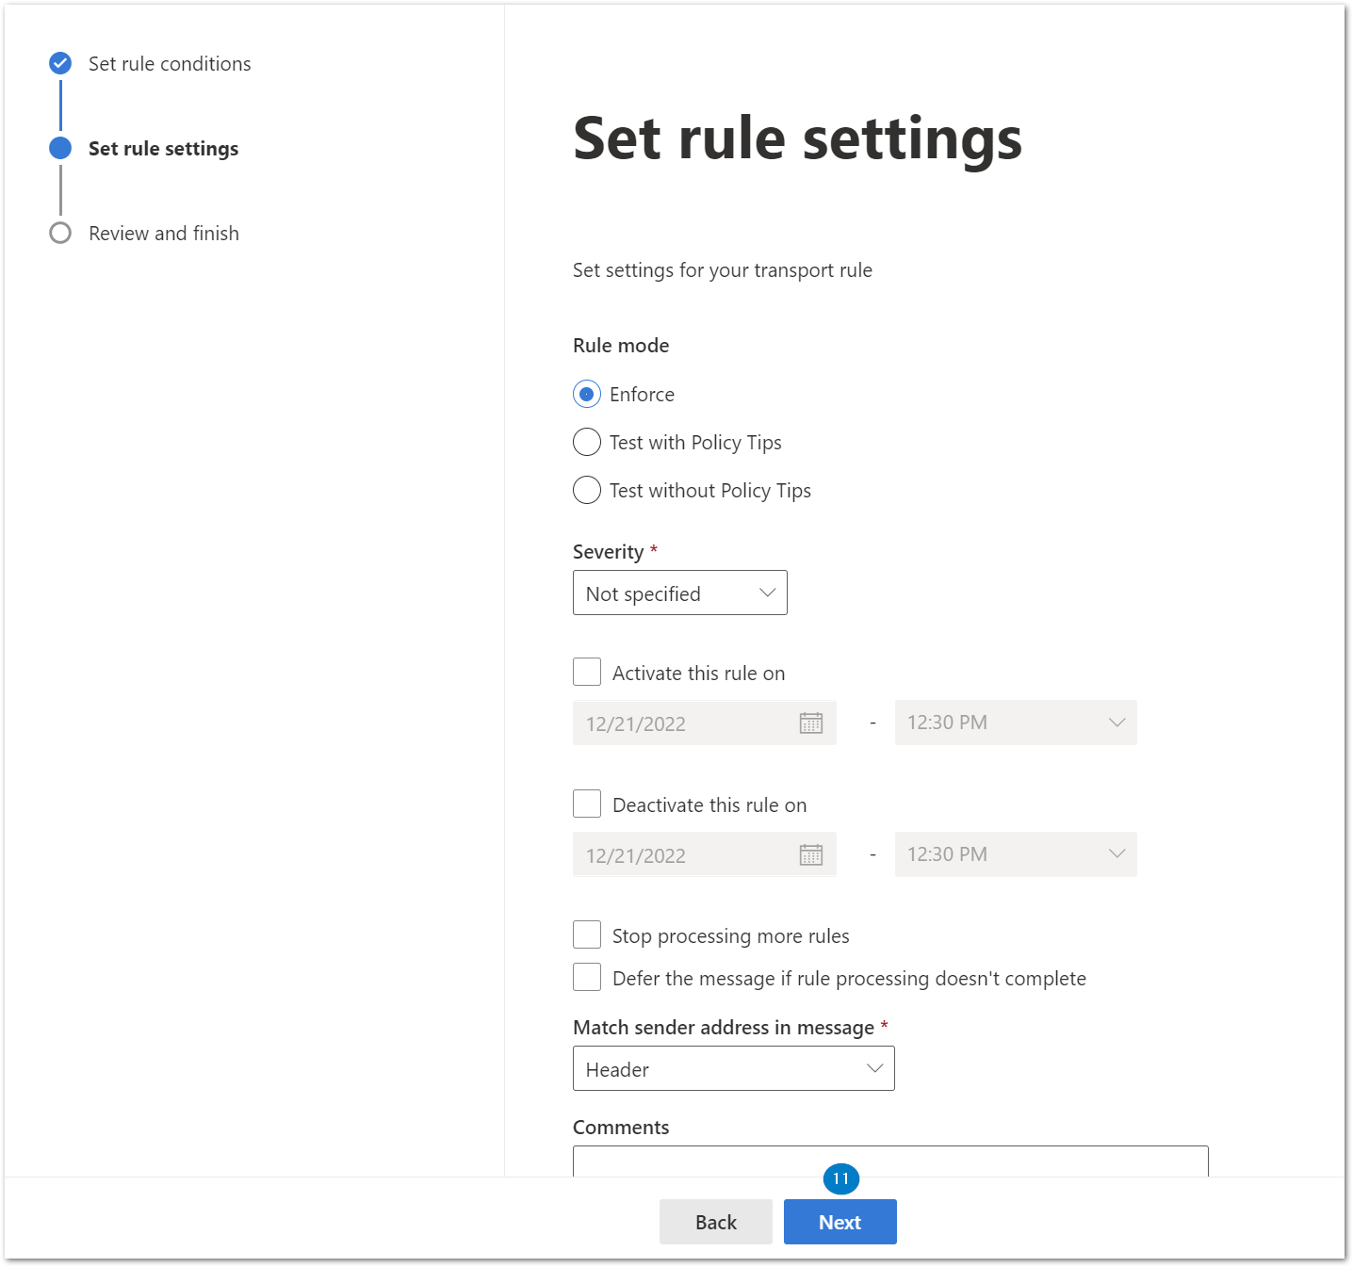Click the activation date 12/21/2022 field

tap(705, 723)
